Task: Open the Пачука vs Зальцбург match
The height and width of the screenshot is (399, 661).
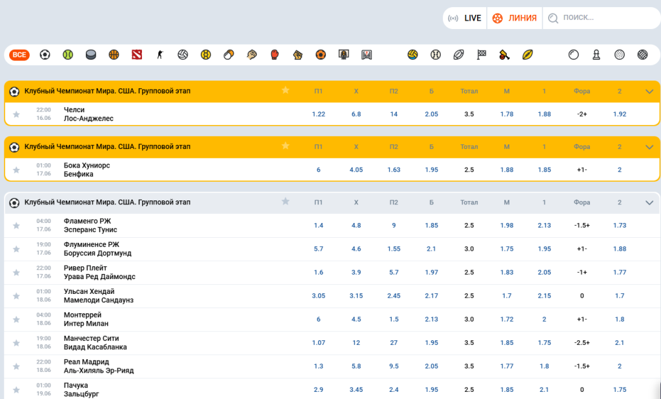Action: tap(81, 390)
